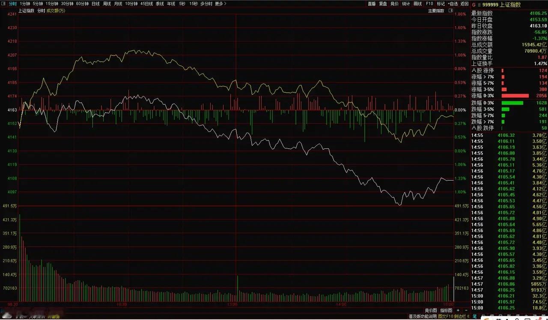Open 普及版功能说明 link
548x320 pixels.
(423, 317)
